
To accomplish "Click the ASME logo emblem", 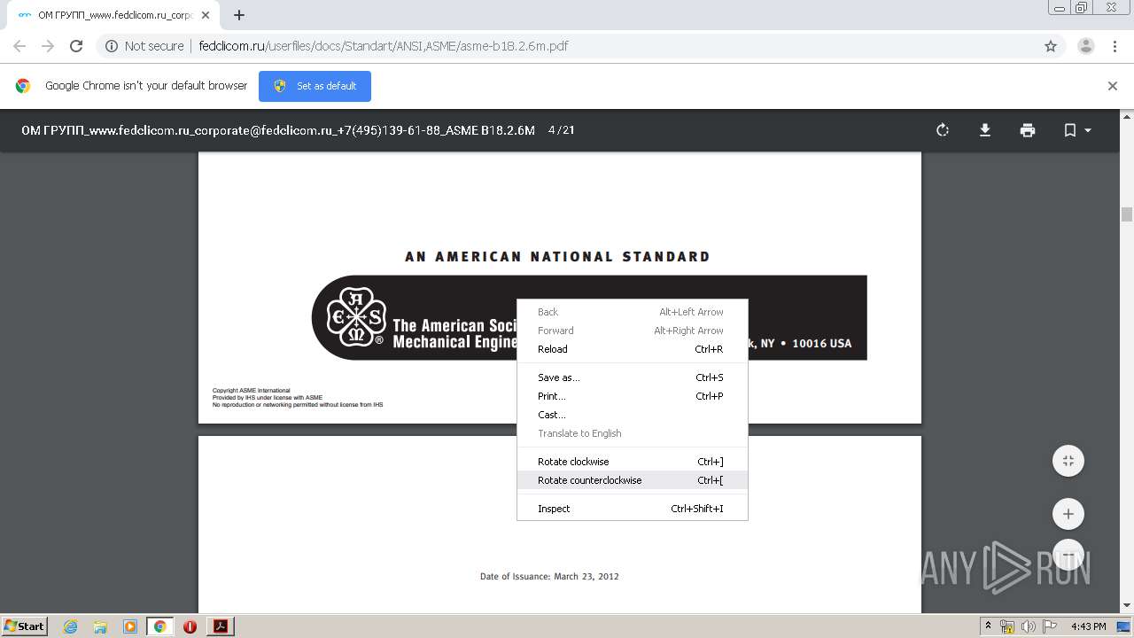I will [x=355, y=317].
